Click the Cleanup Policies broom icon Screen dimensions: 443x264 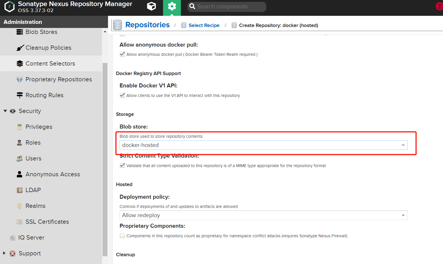point(20,48)
